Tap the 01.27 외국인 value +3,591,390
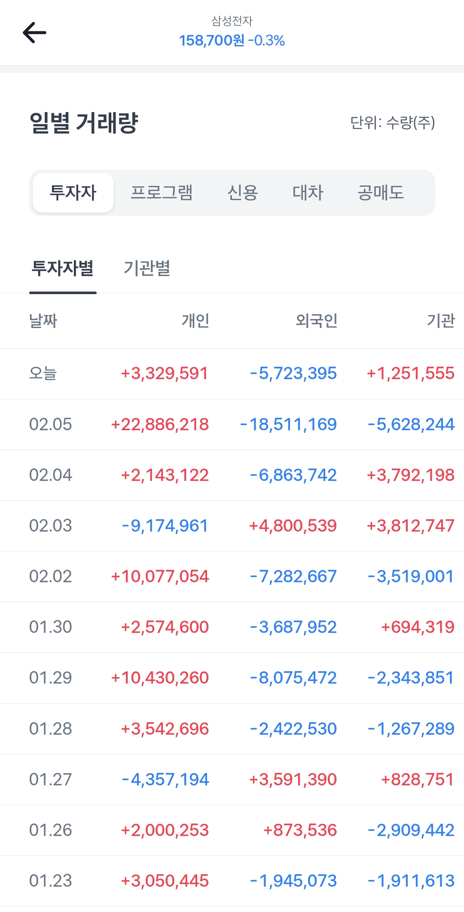 (293, 779)
